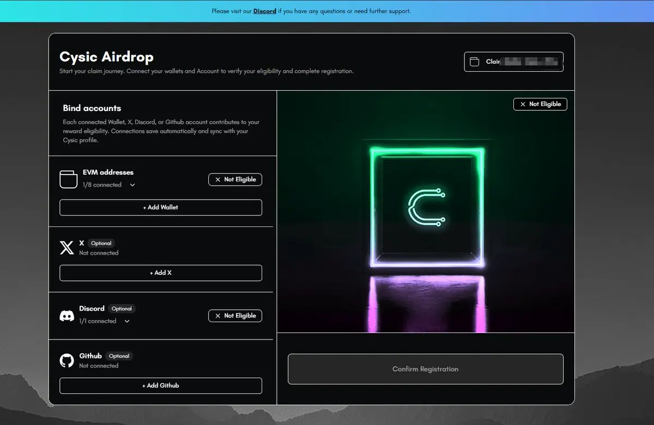Image resolution: width=654 pixels, height=425 pixels.
Task: Expand the Discord 1/1 connected chevron
Action: (127, 321)
